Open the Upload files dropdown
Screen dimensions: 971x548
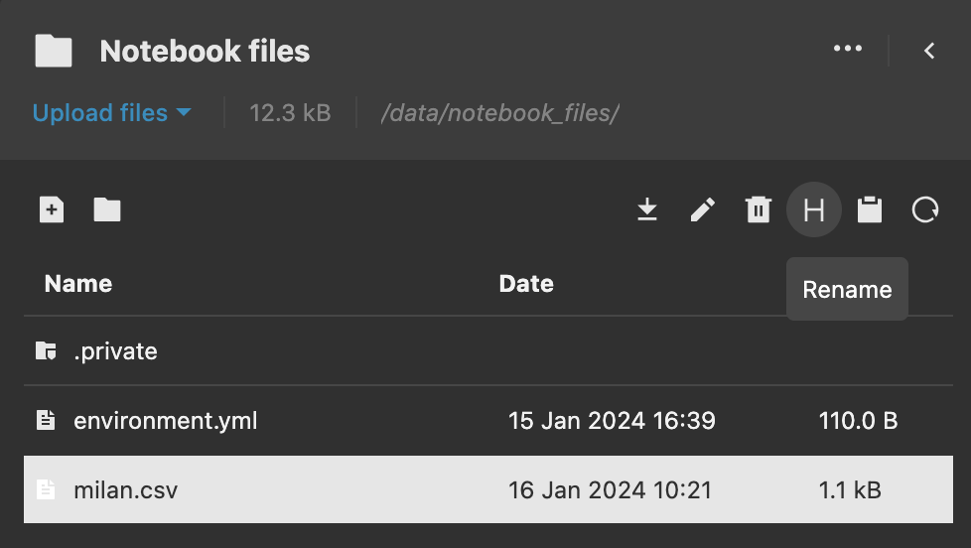(111, 113)
